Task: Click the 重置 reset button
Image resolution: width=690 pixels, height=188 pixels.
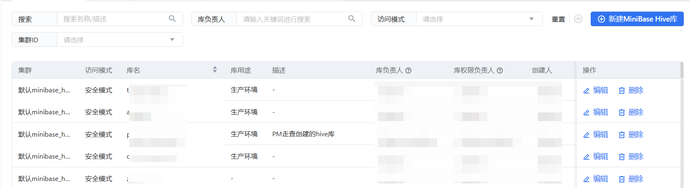Action: 558,19
